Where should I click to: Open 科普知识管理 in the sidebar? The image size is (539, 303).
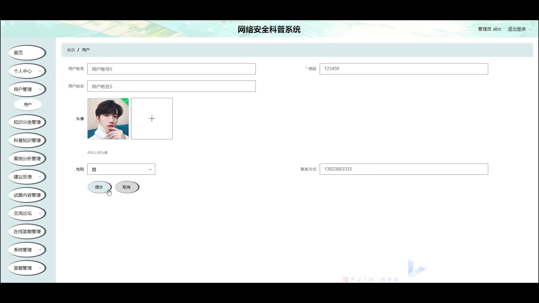coord(27,140)
